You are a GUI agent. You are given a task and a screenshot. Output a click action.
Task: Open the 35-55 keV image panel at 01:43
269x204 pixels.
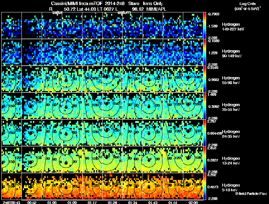click(x=153, y=106)
